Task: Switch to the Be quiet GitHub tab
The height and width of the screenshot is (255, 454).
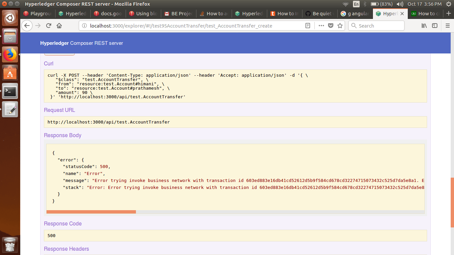Action: pos(319,14)
